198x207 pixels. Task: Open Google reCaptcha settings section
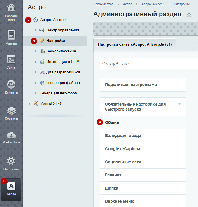[143, 149]
